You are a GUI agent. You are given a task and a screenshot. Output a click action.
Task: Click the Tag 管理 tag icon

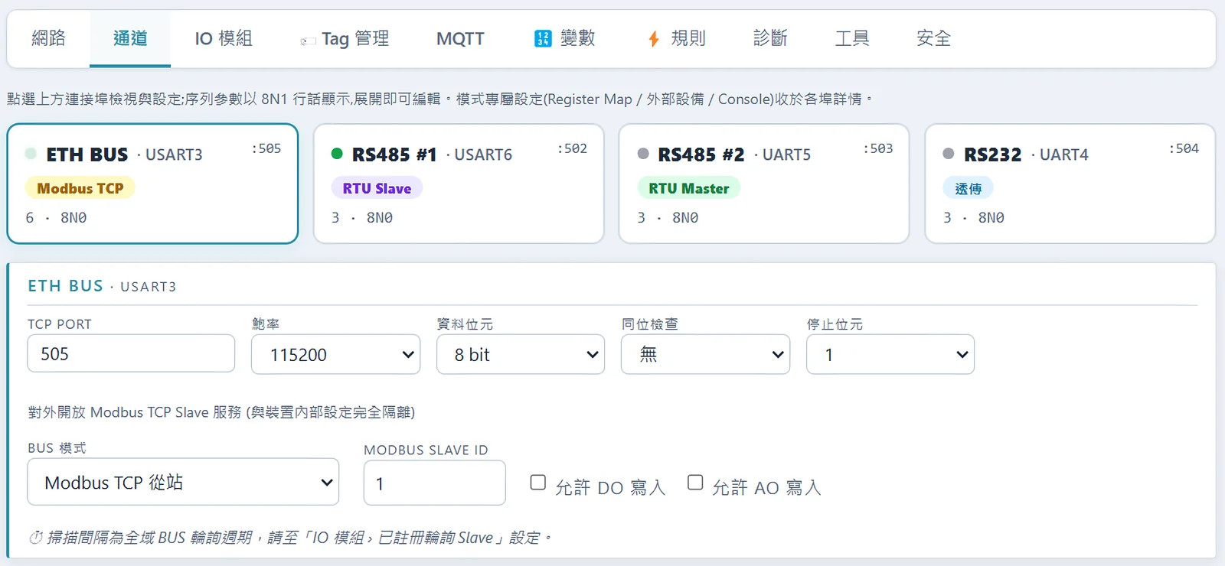[x=308, y=41]
